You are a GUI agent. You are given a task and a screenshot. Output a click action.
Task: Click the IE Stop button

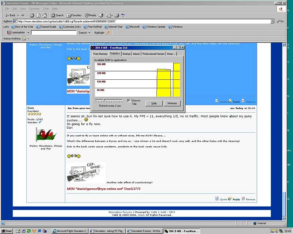pyautogui.click(x=32, y=15)
